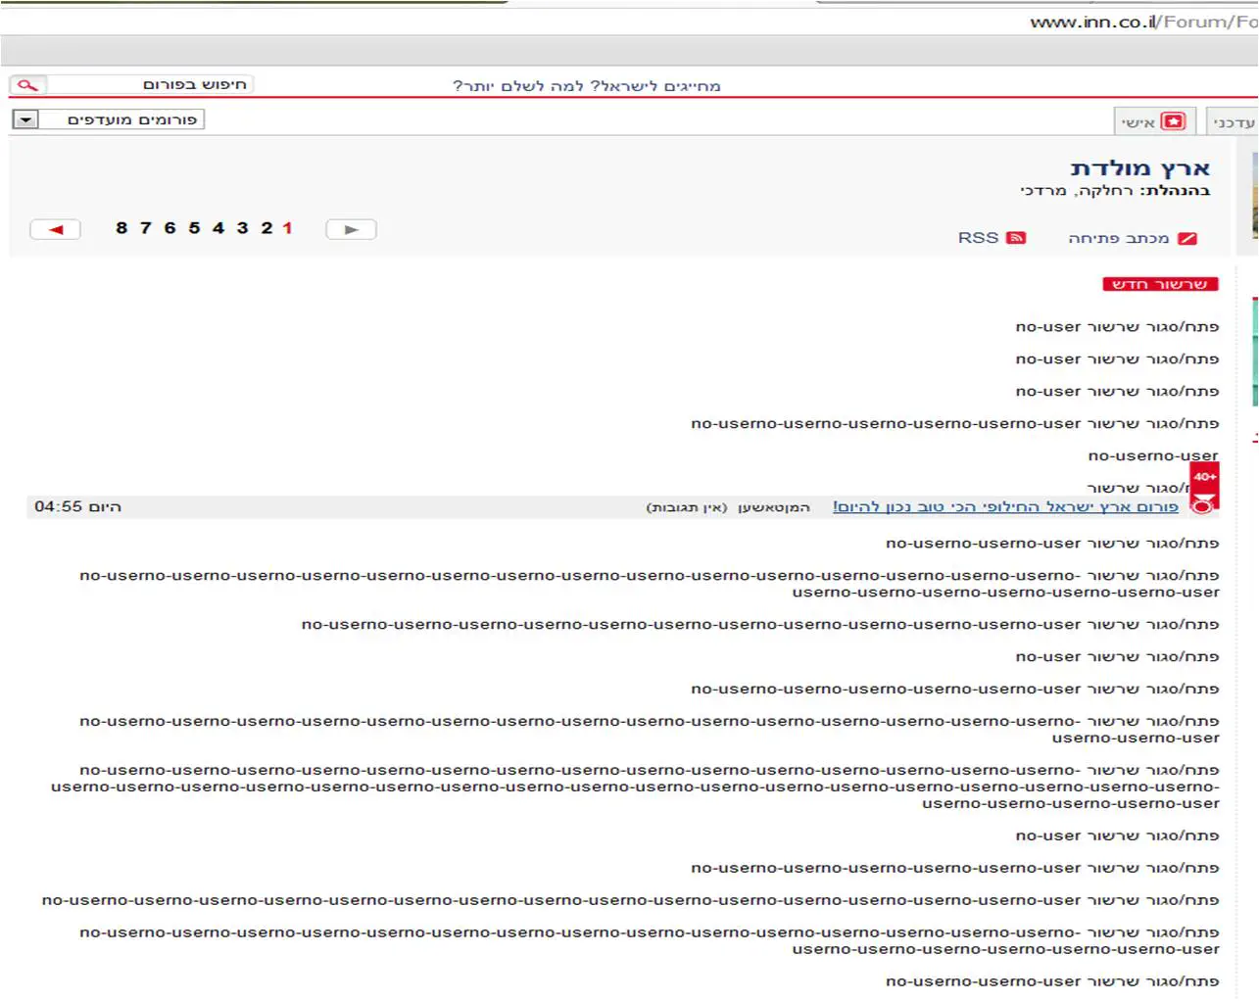Click the red pinned thread circle icon
This screenshot has width=1259, height=1001.
click(x=1203, y=505)
